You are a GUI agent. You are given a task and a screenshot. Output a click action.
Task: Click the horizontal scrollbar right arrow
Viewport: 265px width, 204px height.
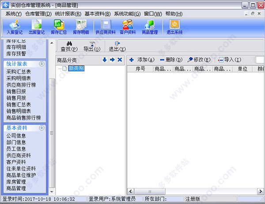point(260,191)
